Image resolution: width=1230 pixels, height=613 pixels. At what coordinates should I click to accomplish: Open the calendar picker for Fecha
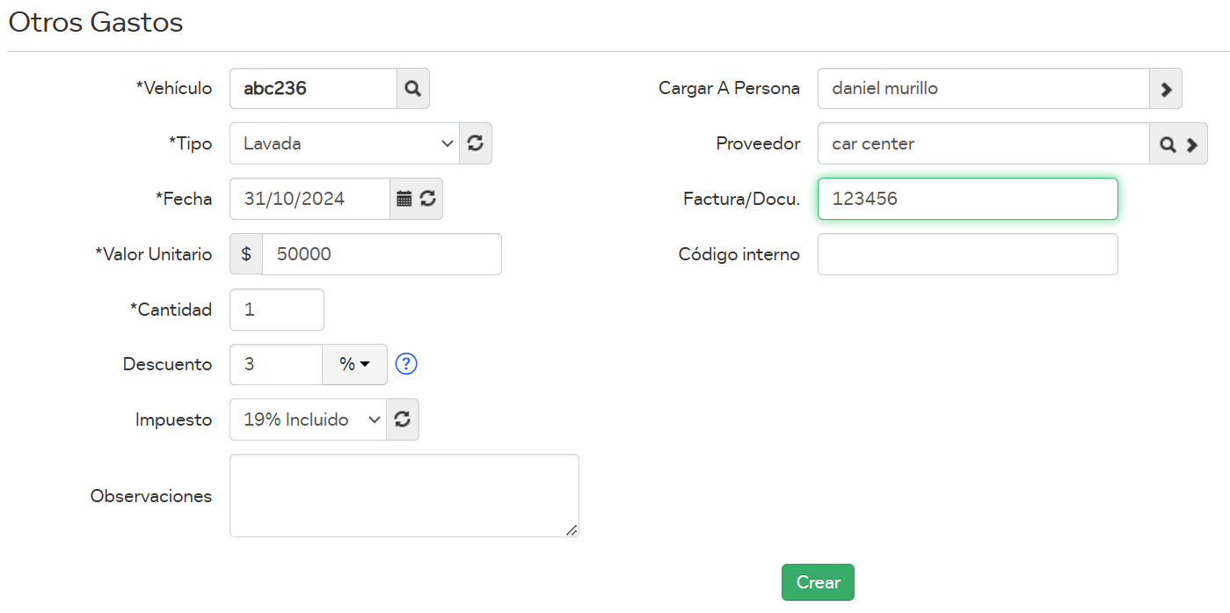[x=404, y=199]
